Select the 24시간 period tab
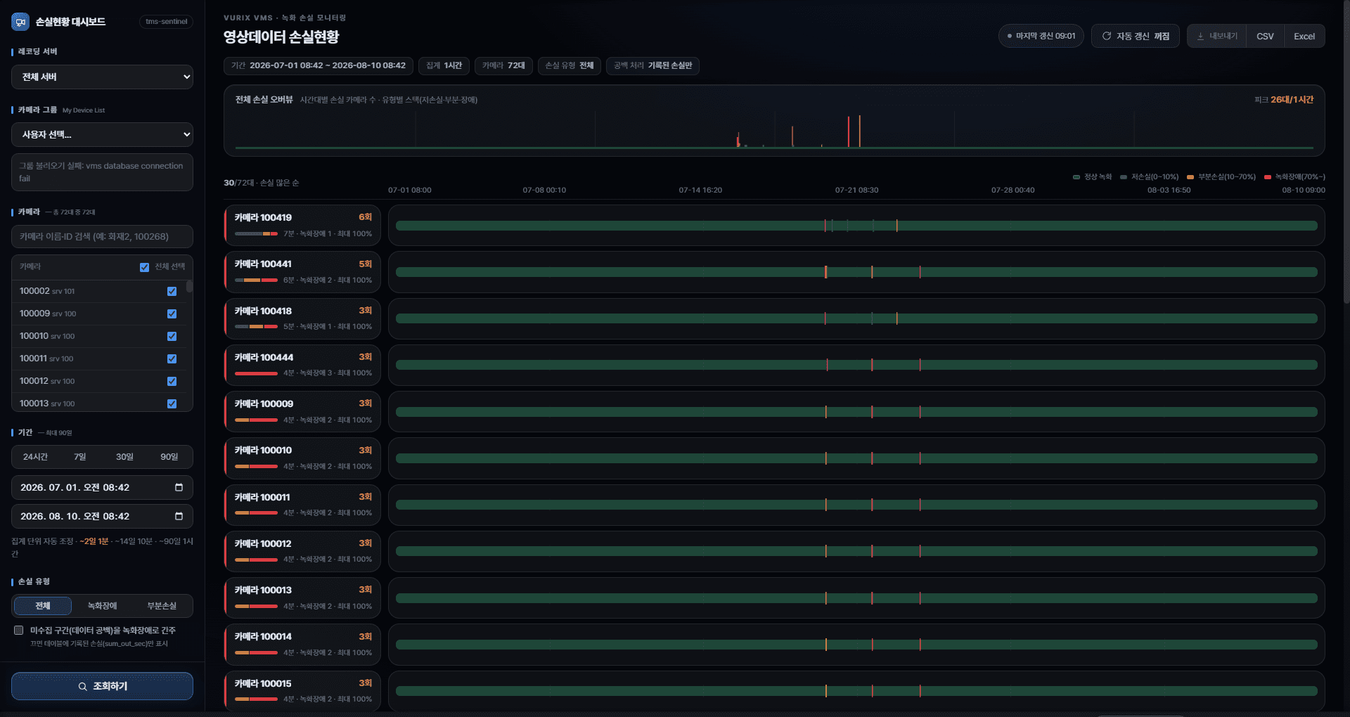This screenshot has width=1350, height=717. pos(35,457)
